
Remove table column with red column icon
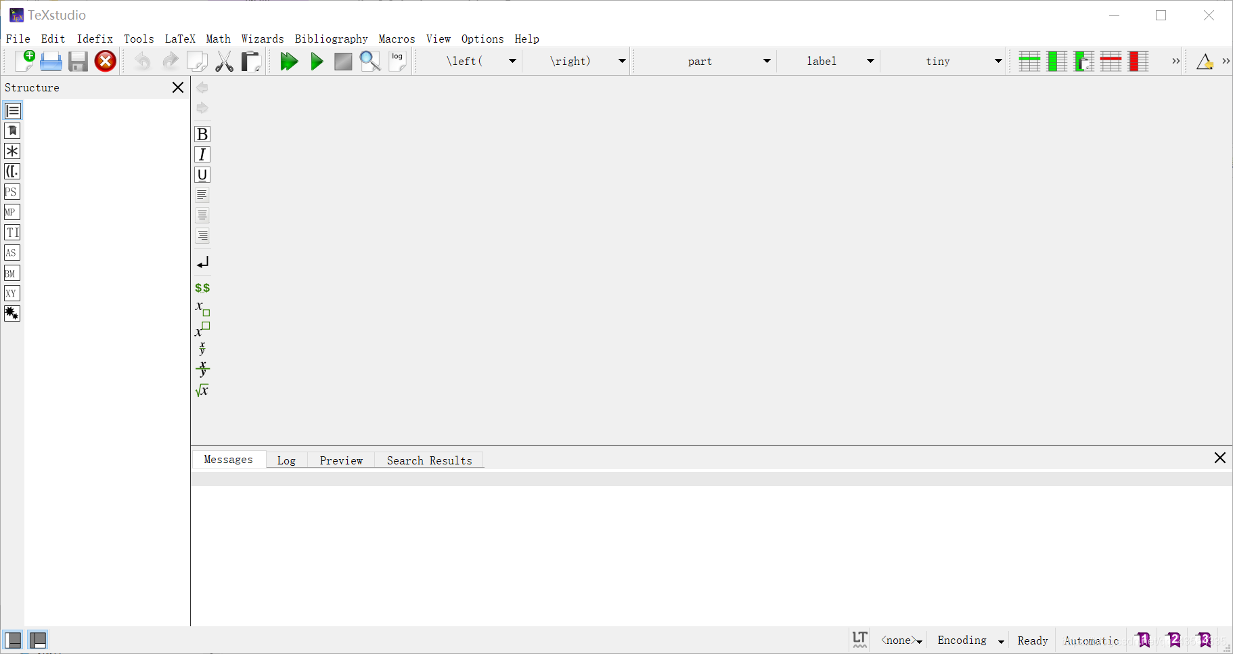pyautogui.click(x=1138, y=61)
